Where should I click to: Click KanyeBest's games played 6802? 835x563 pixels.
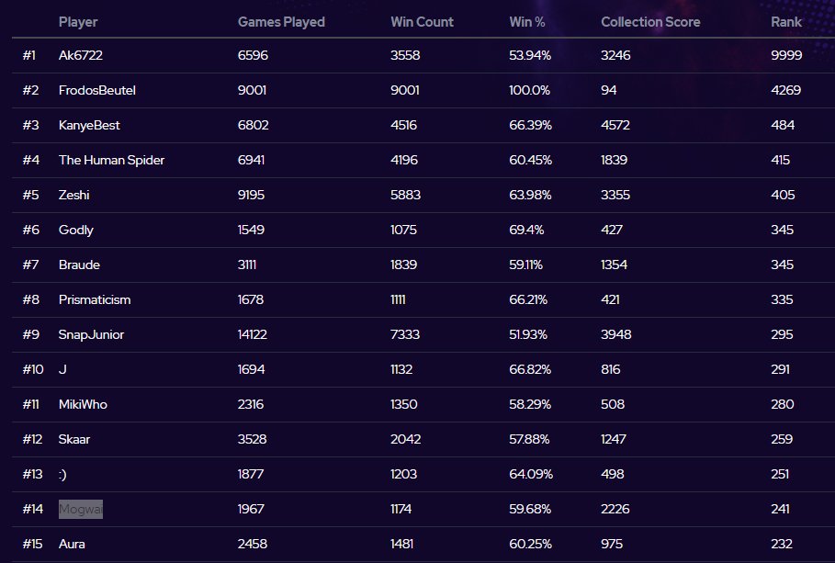coord(253,125)
